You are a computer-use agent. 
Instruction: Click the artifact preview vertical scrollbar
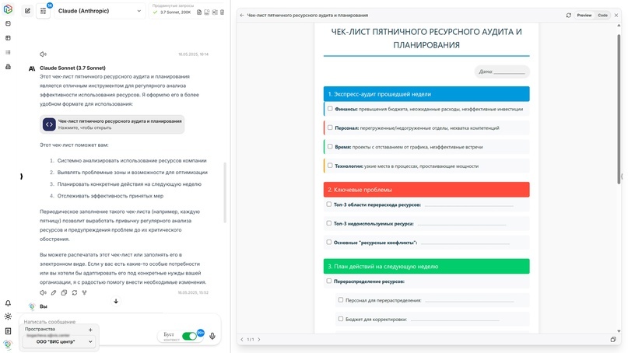(x=619, y=109)
